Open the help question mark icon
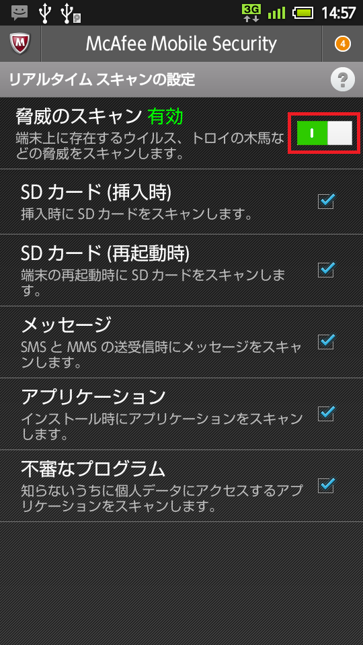 (x=342, y=79)
